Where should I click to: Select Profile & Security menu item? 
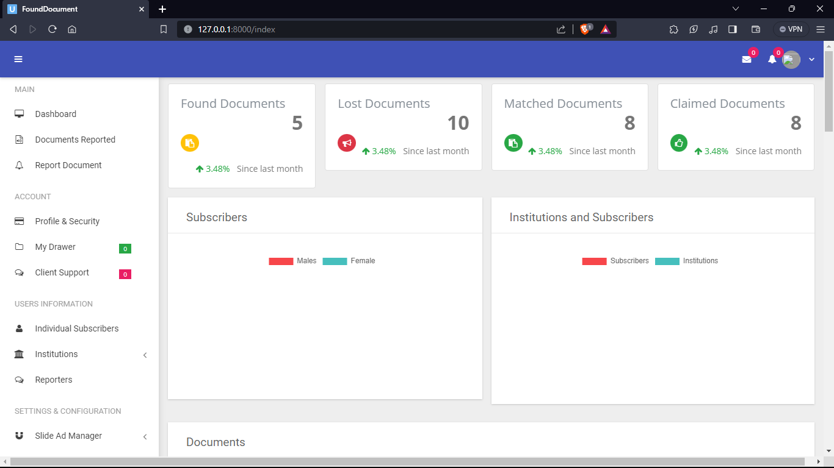67,221
